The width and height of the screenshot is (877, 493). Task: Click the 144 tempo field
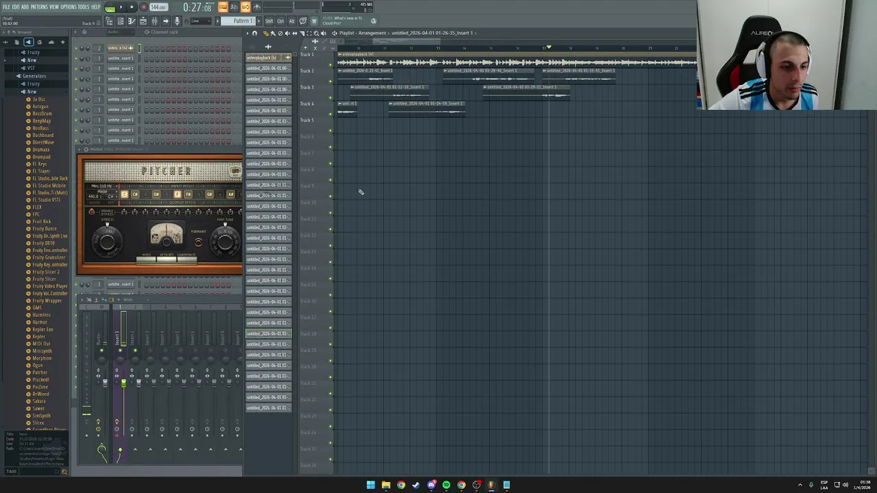[159, 7]
